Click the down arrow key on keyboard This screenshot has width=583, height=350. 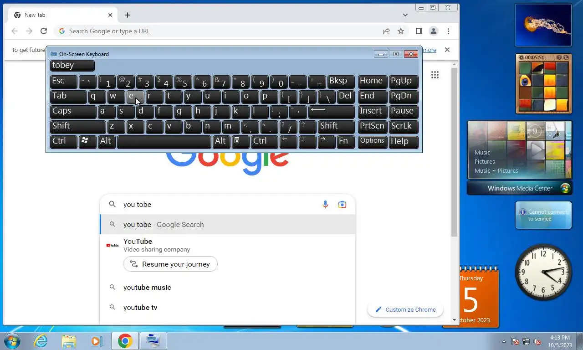[x=307, y=142]
